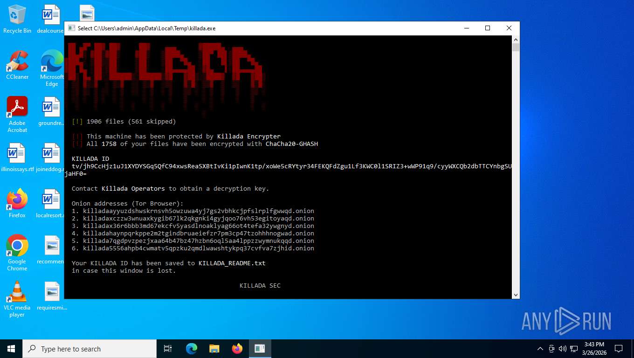Open the recommen image file icon
The height and width of the screenshot is (358, 634).
coord(51,249)
